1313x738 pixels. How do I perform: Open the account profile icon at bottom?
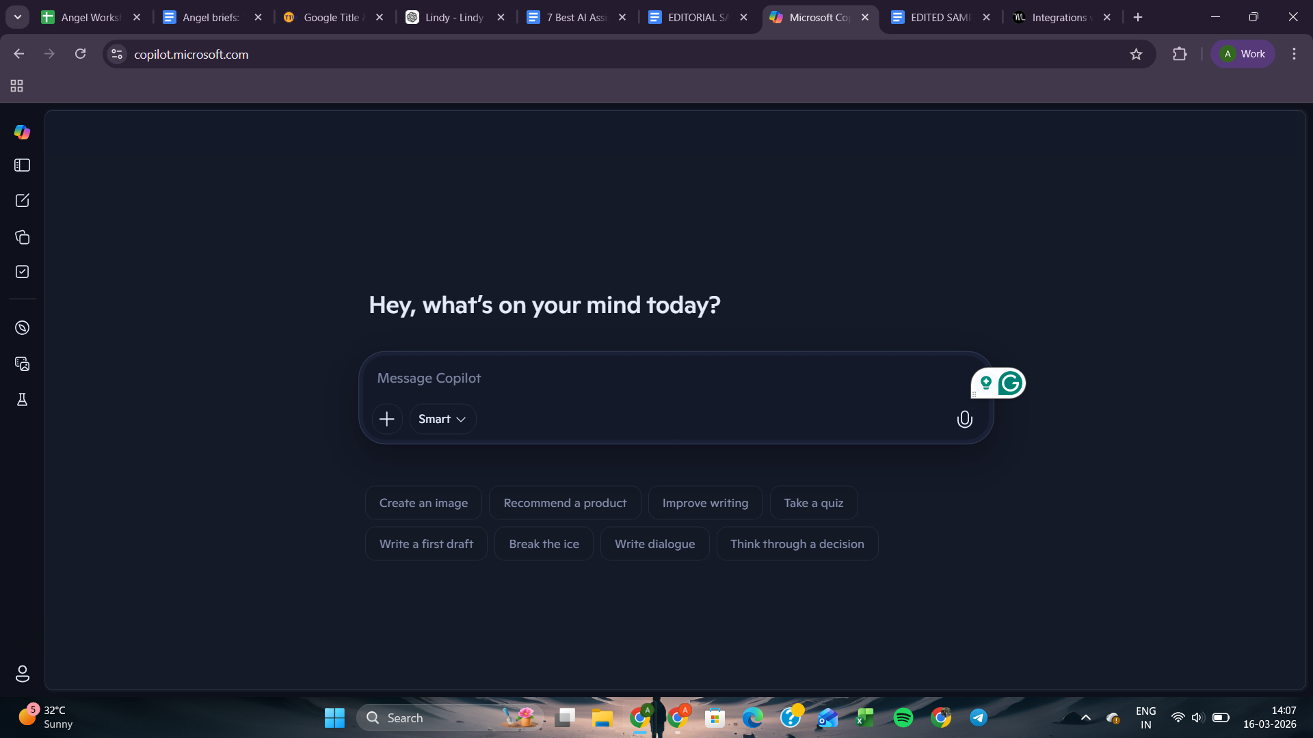pyautogui.click(x=22, y=674)
